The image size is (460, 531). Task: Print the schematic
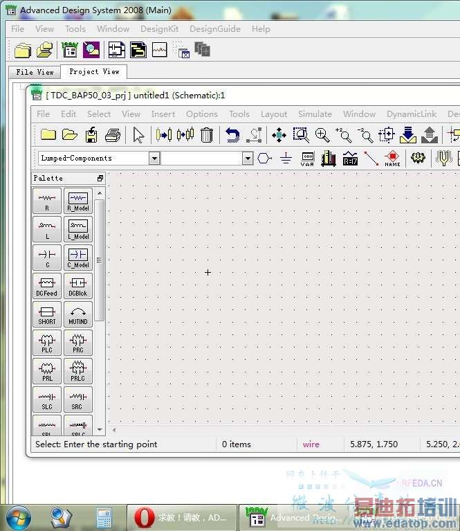click(x=113, y=135)
